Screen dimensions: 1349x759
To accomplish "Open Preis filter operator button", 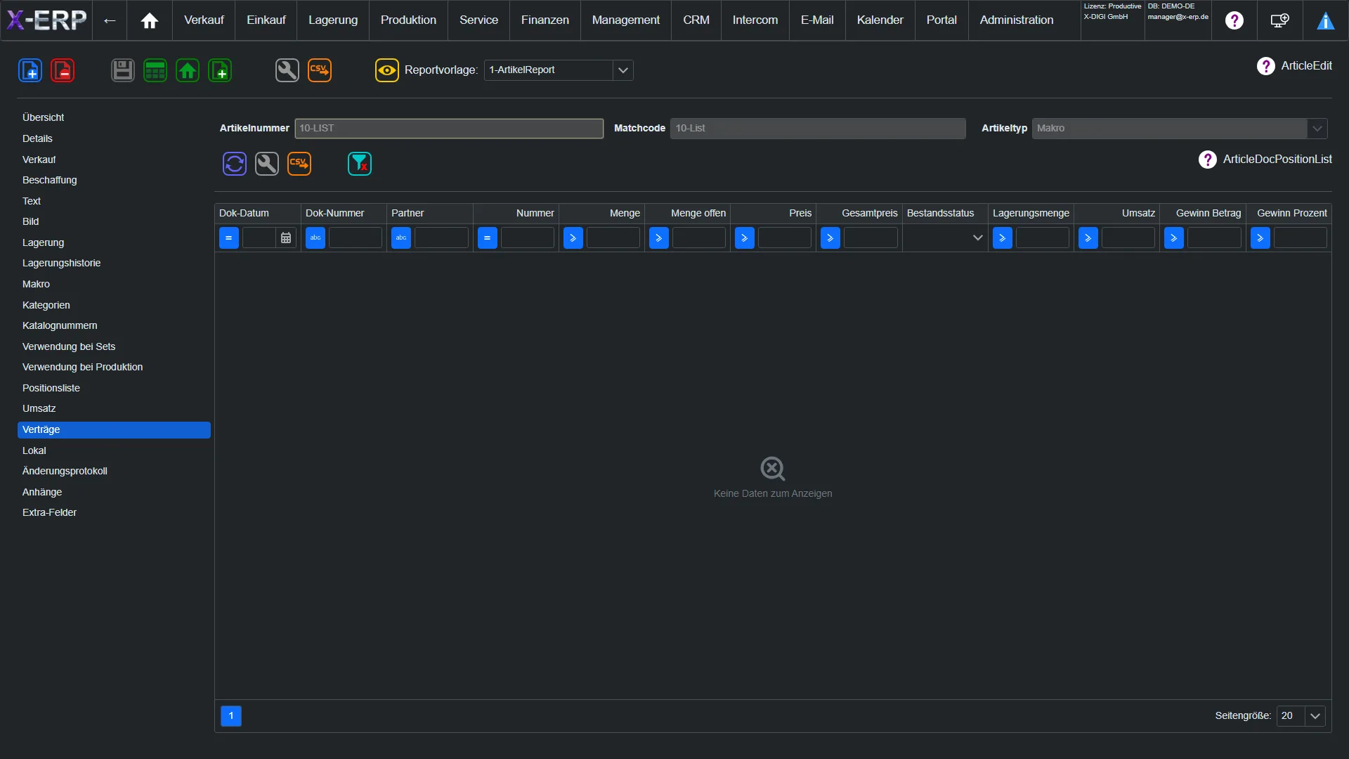I will coord(745,238).
